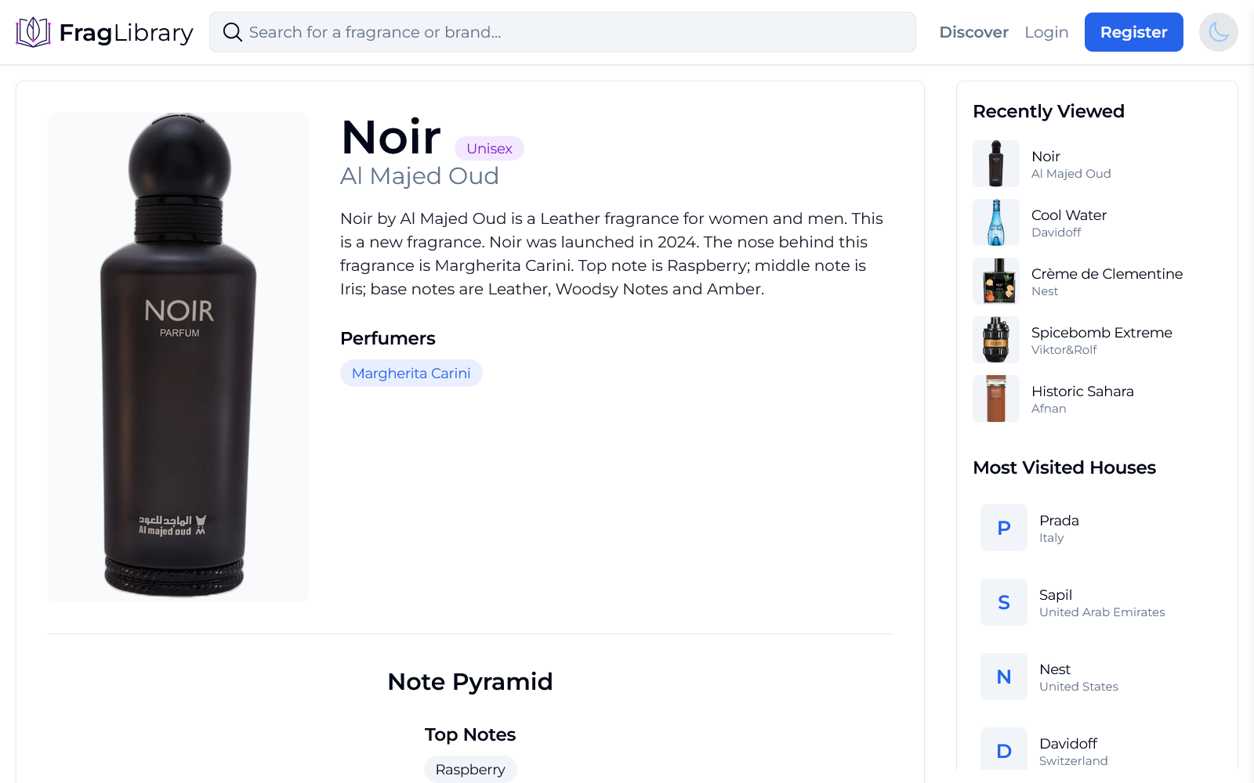Click the Noir fragrance title

(391, 137)
